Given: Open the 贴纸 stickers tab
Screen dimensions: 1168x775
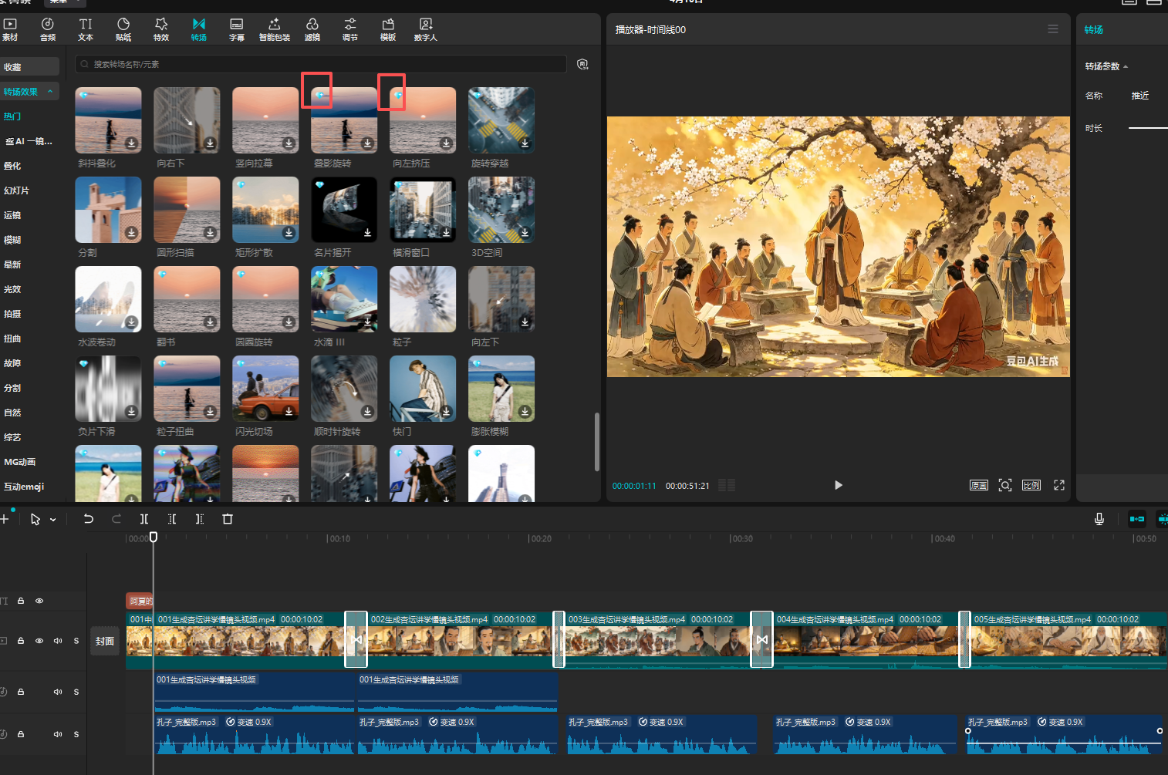Looking at the screenshot, I should tap(123, 29).
